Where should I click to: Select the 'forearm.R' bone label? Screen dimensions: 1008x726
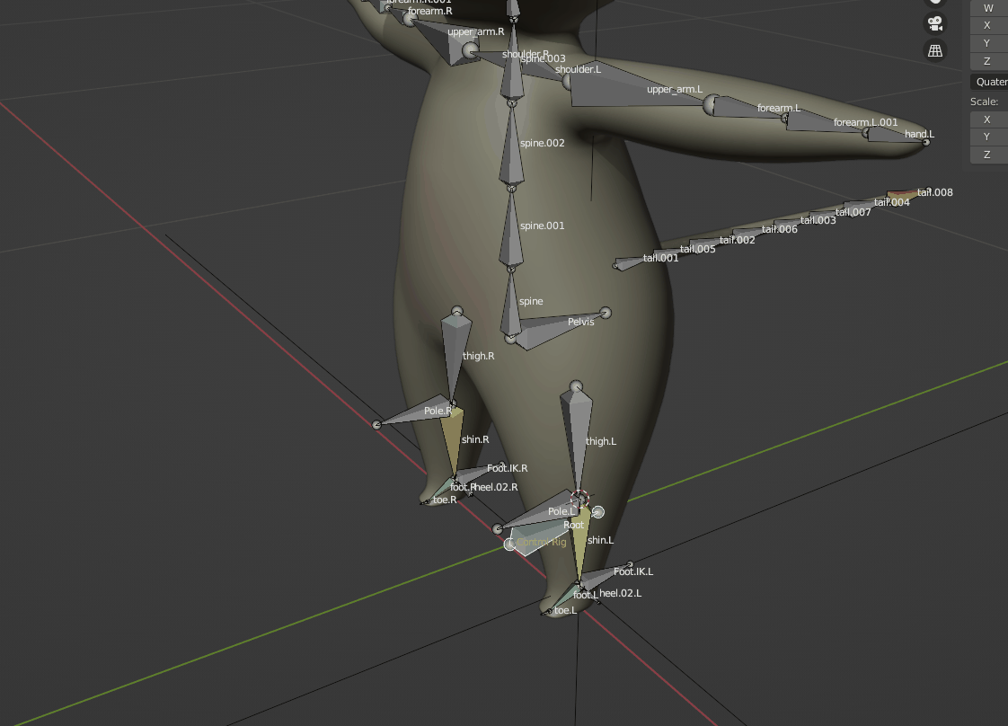click(430, 11)
